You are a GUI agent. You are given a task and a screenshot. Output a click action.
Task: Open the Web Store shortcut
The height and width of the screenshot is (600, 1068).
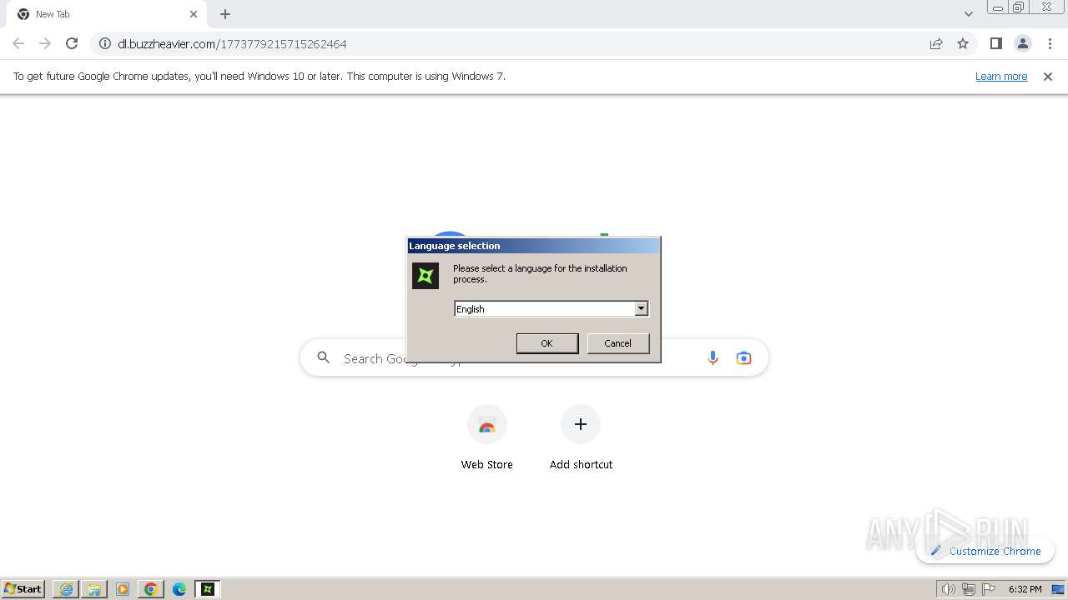tap(487, 437)
